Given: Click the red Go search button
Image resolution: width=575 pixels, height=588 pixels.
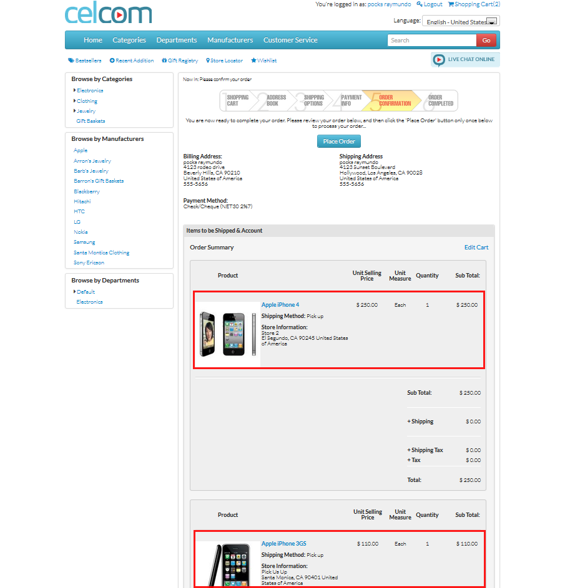Looking at the screenshot, I should click(486, 41).
